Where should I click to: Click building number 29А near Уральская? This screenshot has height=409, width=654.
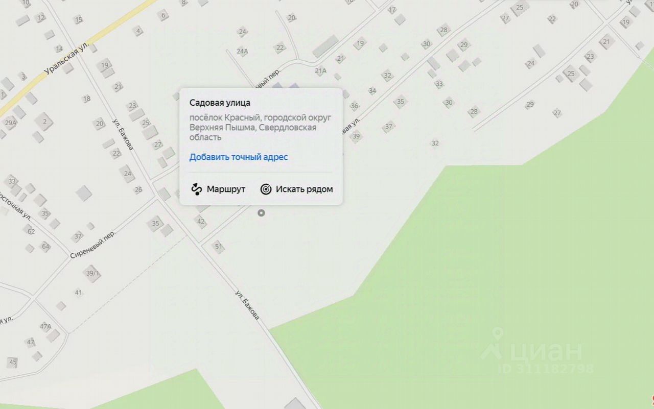[x=10, y=123]
